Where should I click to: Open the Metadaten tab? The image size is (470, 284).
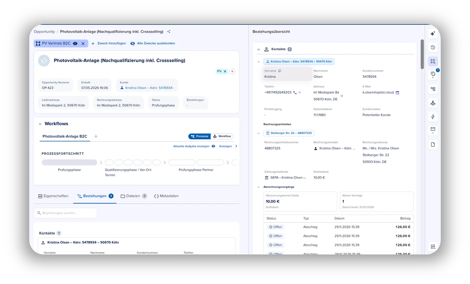[166, 196]
